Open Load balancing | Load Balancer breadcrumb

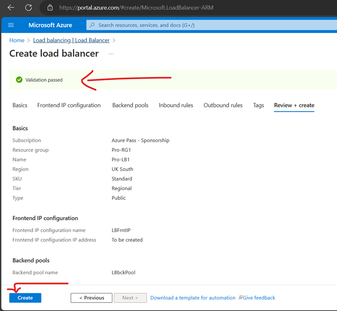pos(71,40)
